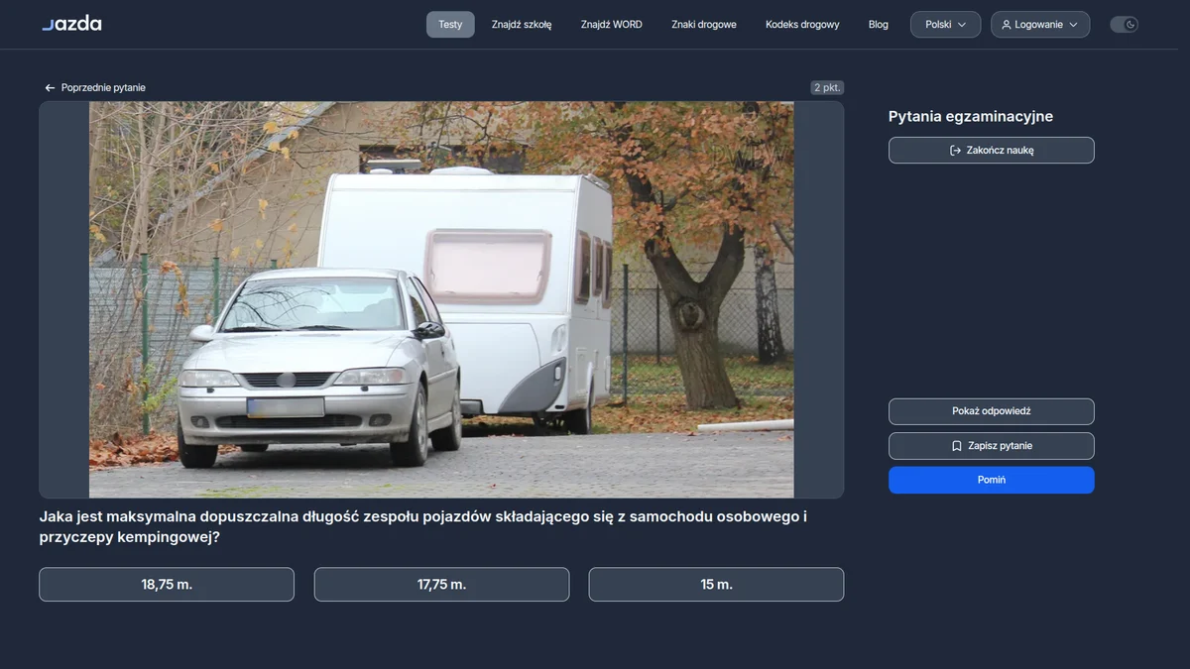Expand the Logowanie account dropdown
1190x669 pixels.
pos(1039,25)
